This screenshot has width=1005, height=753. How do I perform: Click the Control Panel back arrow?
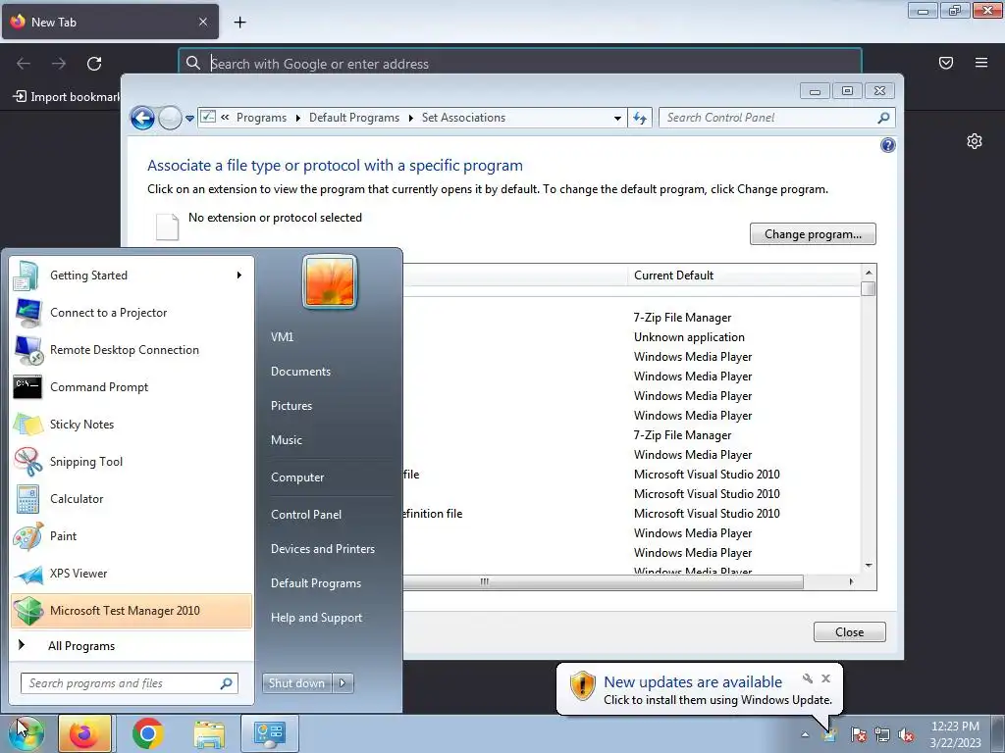click(x=142, y=118)
